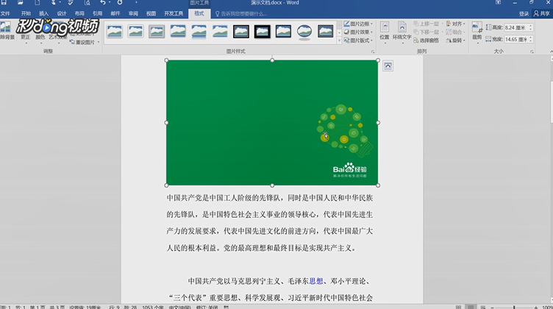Decrease the picture width stepper arrow
The image size is (553, 309).
click(x=530, y=41)
